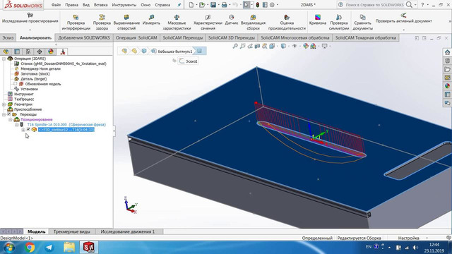Screen dimensions: 452x254
Task: Switch to the PropertyManager panel tab
Action: 17,52
